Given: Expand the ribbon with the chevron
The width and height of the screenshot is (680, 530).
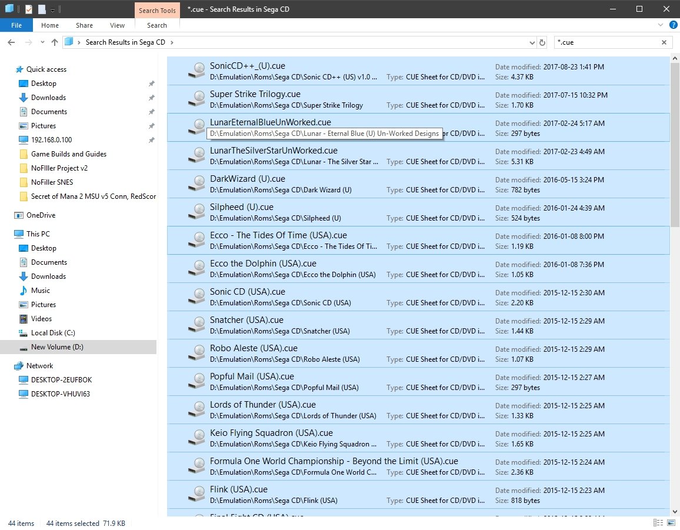Looking at the screenshot, I should pyautogui.click(x=661, y=25).
